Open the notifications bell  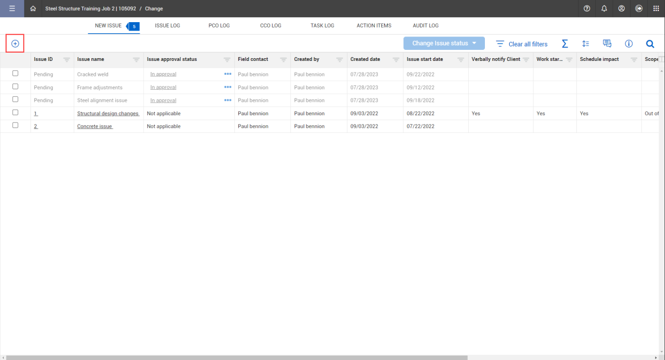(604, 8)
